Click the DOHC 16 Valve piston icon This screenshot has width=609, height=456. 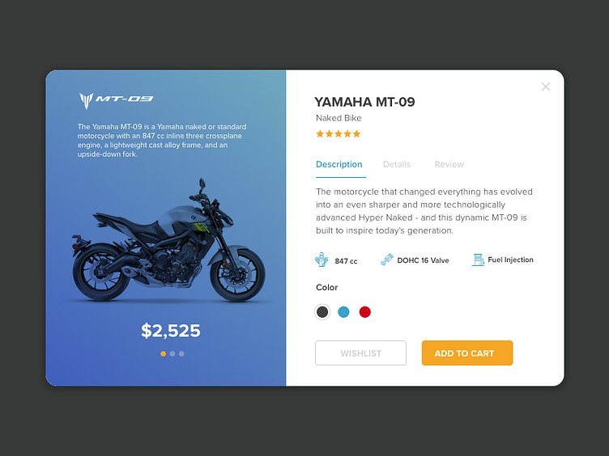coord(387,260)
